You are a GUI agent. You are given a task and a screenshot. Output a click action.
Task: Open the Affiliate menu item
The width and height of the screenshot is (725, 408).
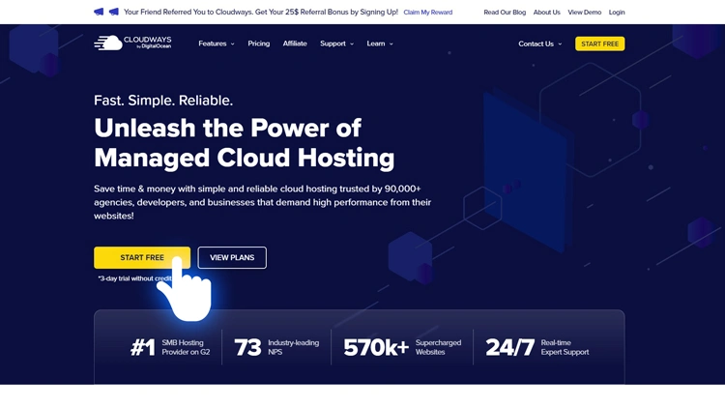click(295, 44)
